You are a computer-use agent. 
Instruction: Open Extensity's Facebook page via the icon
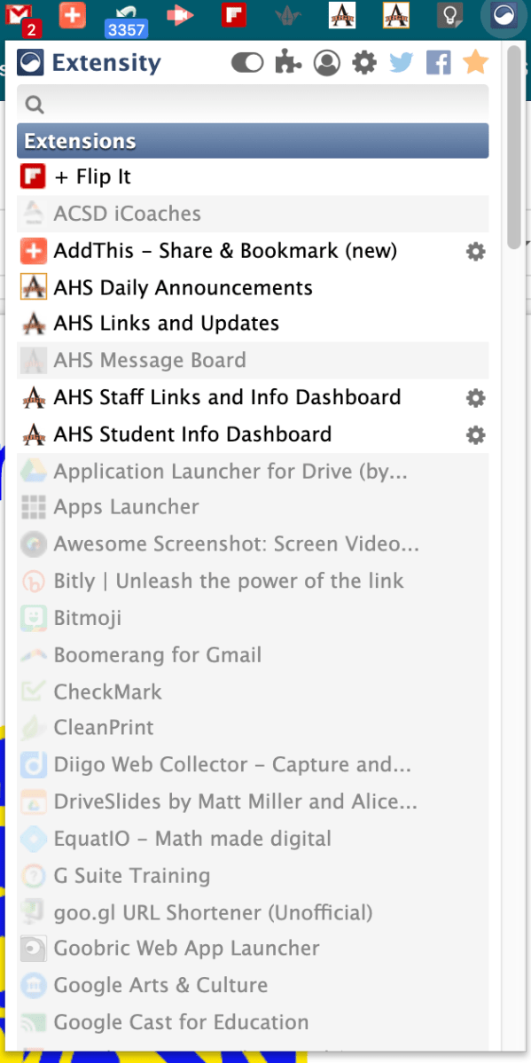pyautogui.click(x=438, y=62)
